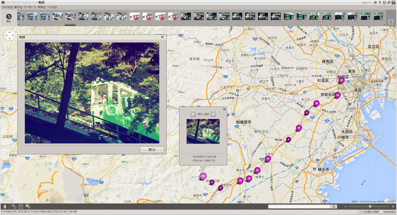Show previous photo in map popup

193,114
